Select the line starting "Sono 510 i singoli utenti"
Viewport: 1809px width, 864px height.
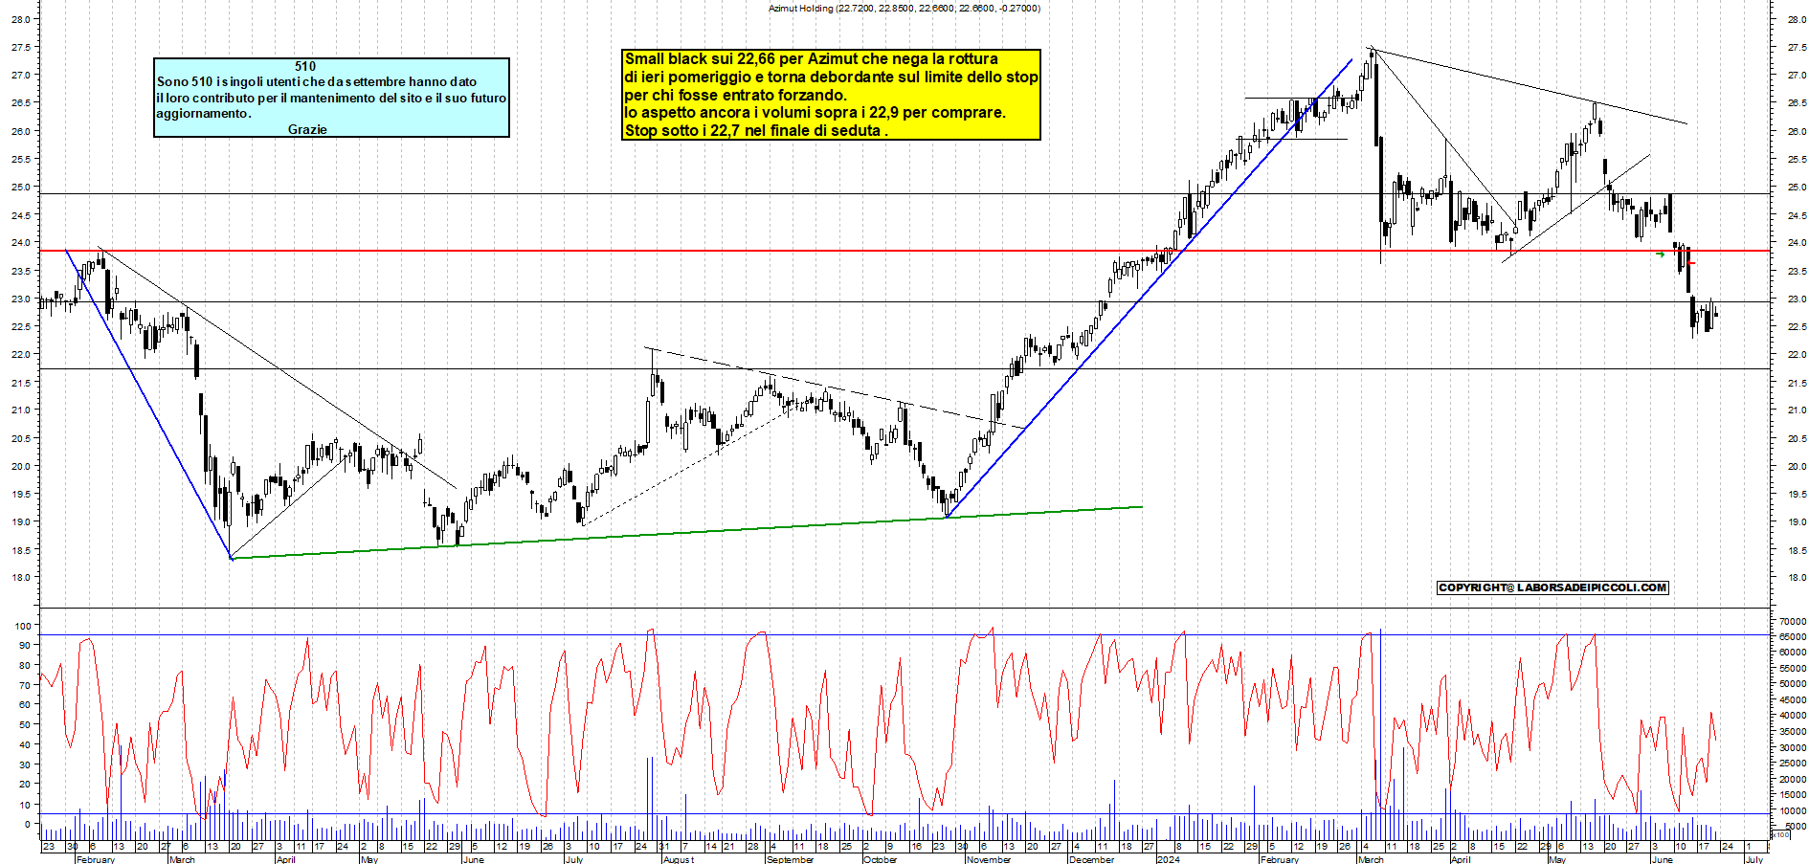[x=317, y=81]
